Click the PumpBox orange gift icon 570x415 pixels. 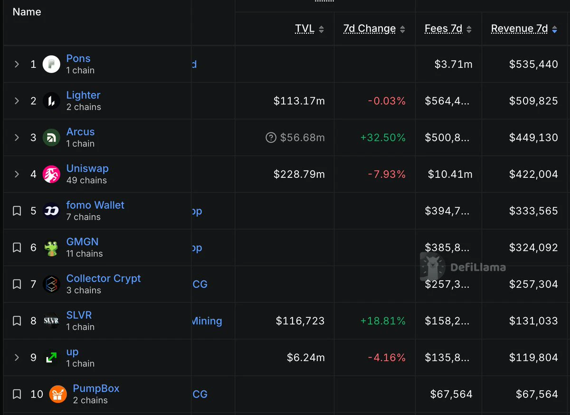[58, 394]
